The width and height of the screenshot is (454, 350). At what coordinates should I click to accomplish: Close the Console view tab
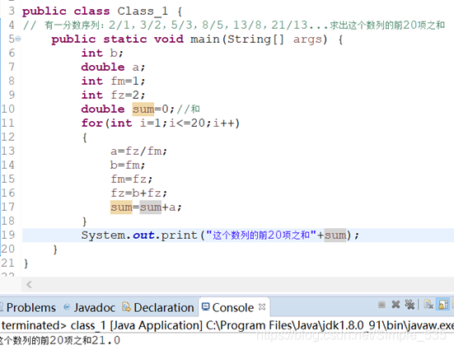(262, 306)
